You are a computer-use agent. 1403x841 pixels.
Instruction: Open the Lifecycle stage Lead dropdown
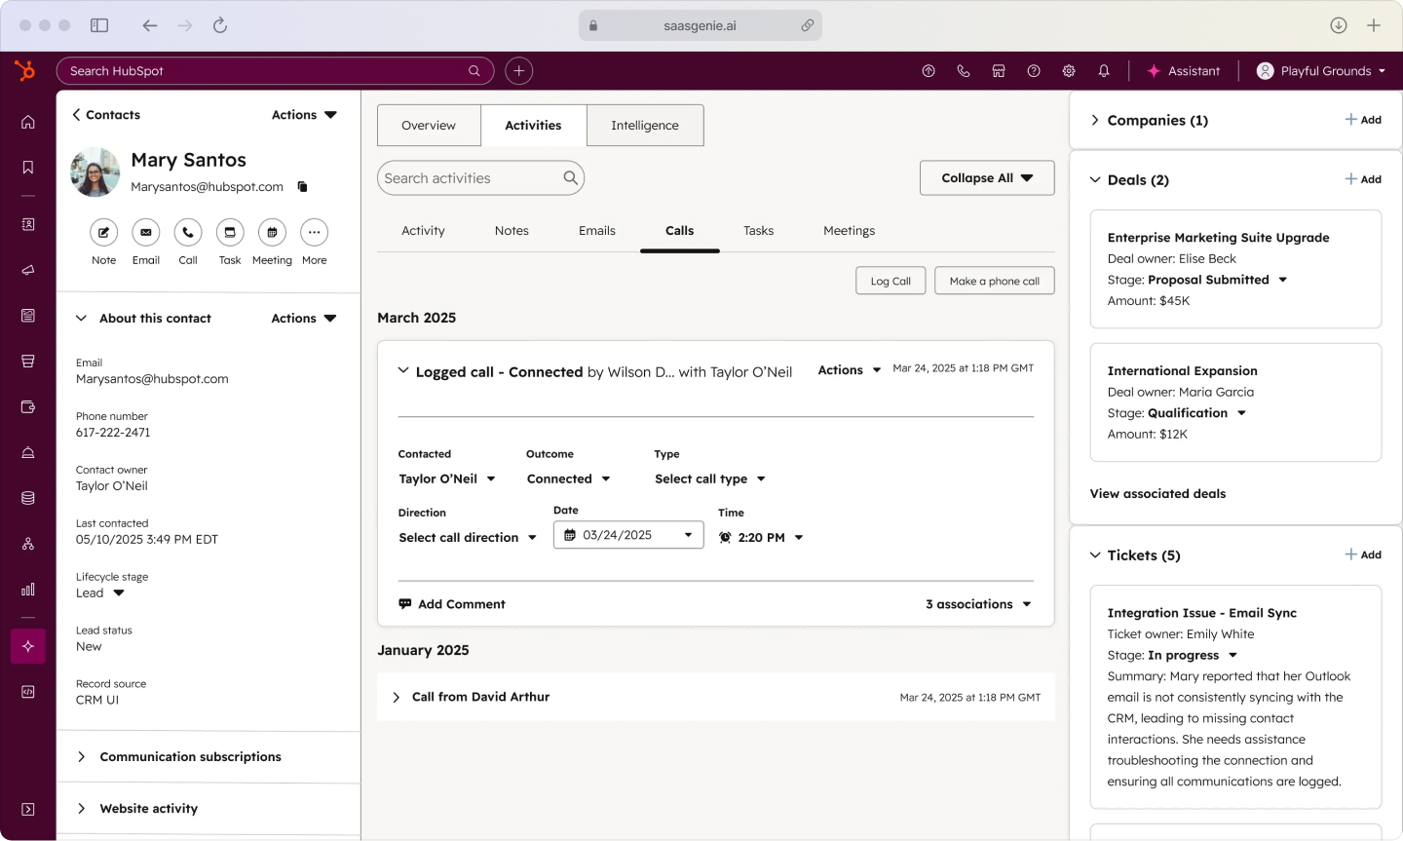(100, 593)
